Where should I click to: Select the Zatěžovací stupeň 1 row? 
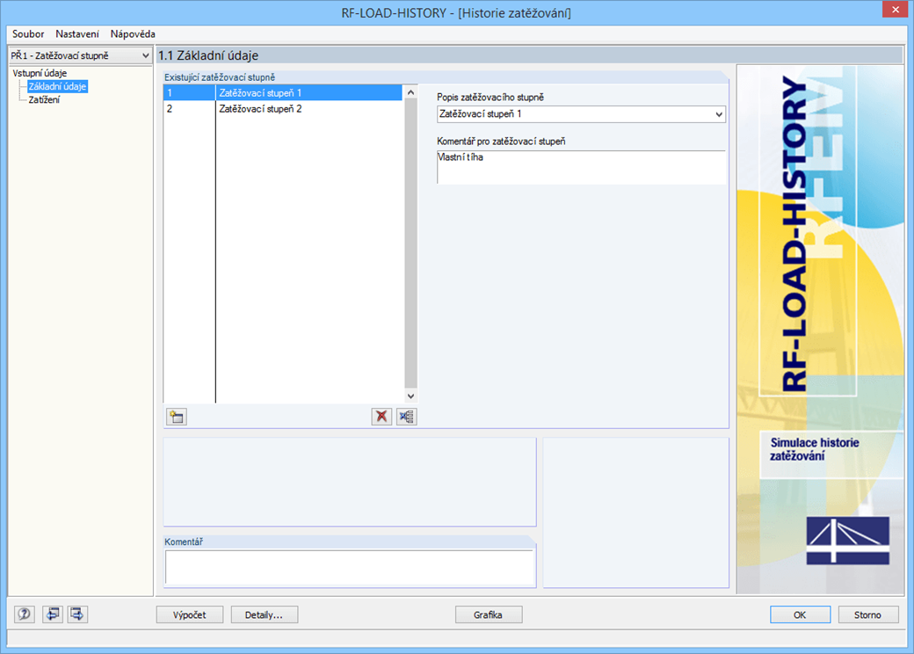coord(283,92)
